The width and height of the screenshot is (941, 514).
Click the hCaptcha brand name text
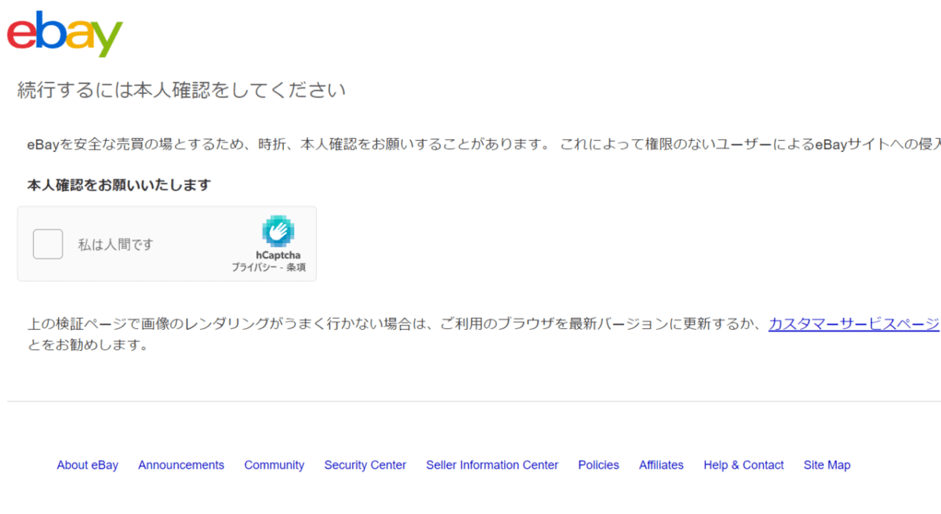[278, 255]
